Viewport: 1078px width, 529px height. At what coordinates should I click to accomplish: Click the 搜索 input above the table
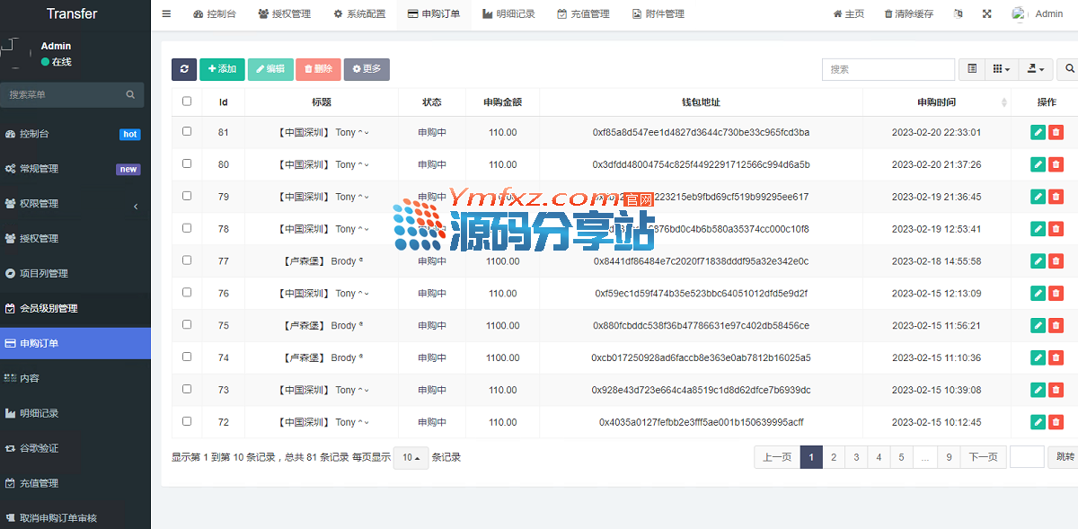(888, 69)
